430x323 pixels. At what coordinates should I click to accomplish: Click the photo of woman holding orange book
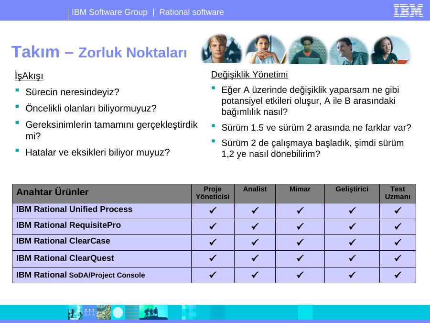(x=390, y=50)
